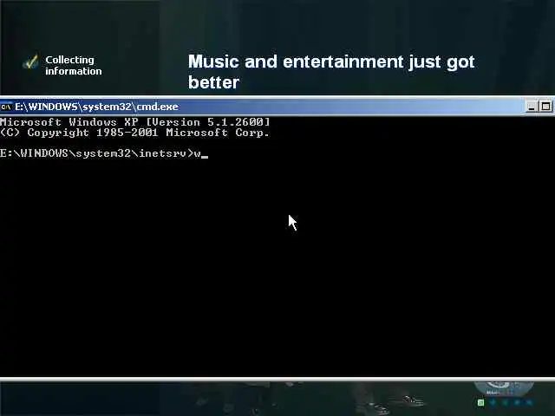The image size is (555, 416).
Task: Maximize the cmd.exe window
Action: tap(545, 107)
